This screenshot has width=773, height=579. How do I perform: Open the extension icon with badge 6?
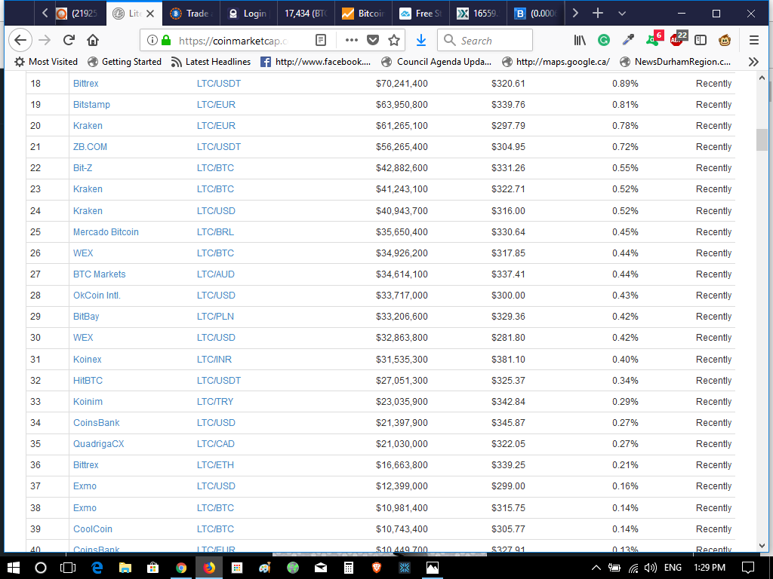[654, 38]
